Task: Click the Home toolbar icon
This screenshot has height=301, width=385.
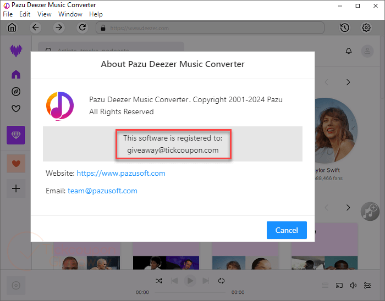Action: coord(12,27)
